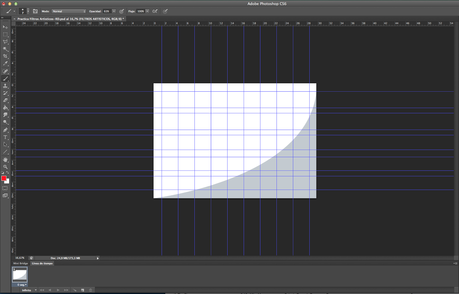Select the History Brush tool
The image size is (459, 294).
5,93
